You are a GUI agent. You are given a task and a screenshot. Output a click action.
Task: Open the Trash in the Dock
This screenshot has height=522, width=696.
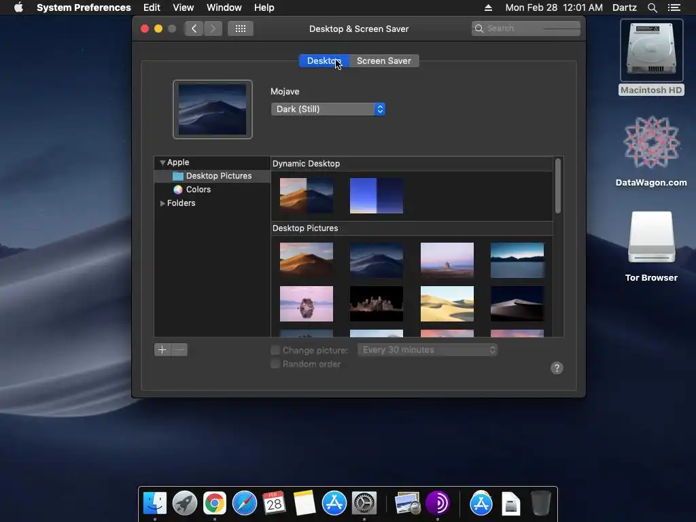tap(540, 503)
